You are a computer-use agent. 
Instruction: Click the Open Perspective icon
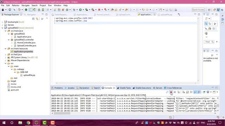[x=209, y=10]
